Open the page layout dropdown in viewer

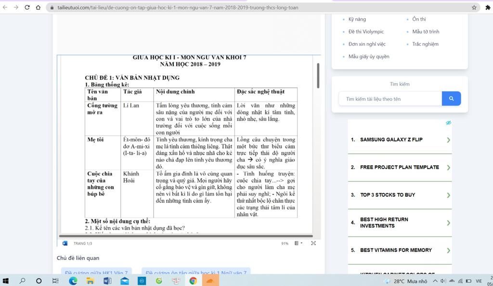point(298,243)
